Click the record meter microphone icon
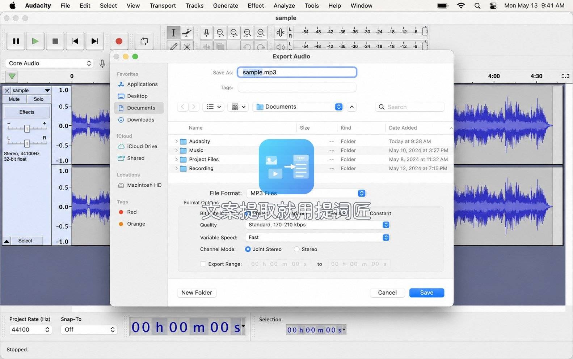The width and height of the screenshot is (573, 359). [281, 33]
